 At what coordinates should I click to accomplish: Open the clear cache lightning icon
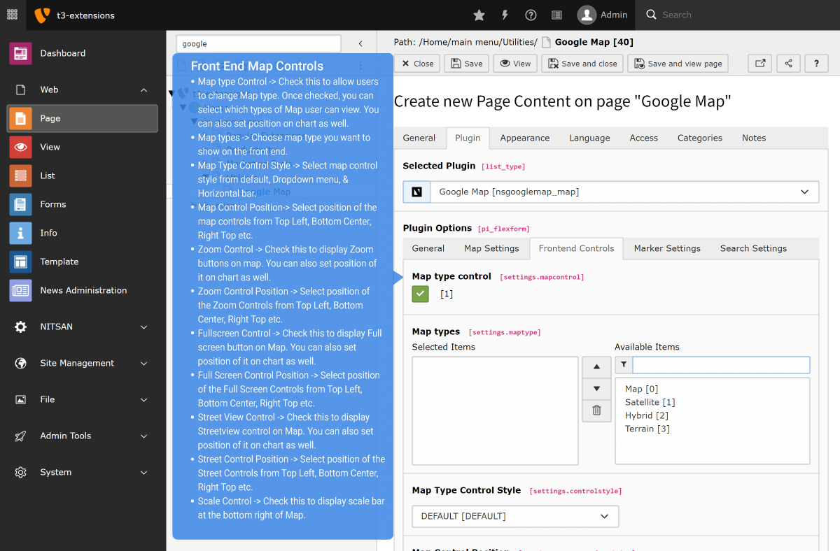(x=505, y=15)
